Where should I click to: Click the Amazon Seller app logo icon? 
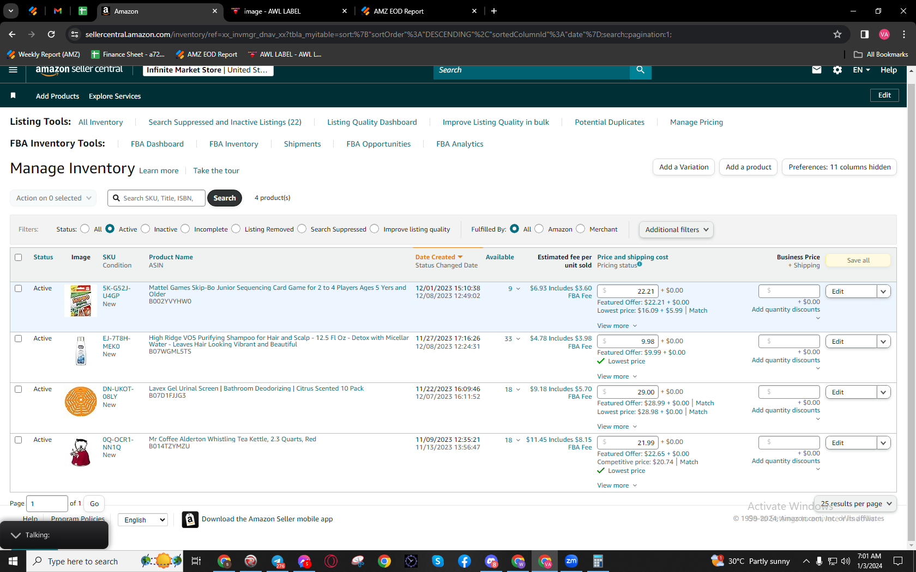[x=190, y=520]
